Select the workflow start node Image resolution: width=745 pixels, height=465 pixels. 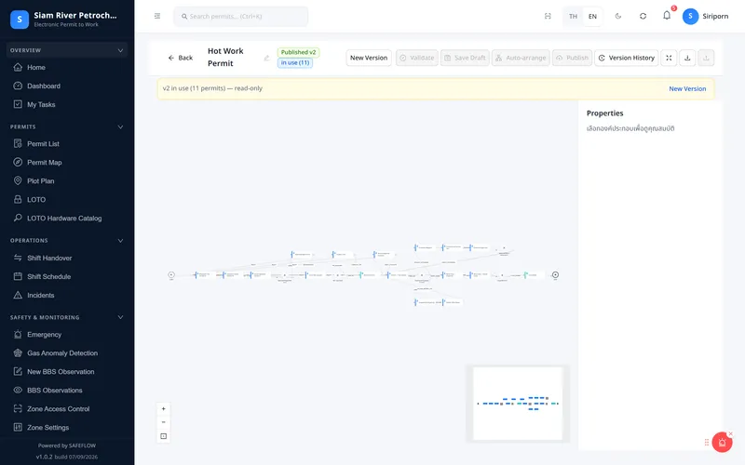[x=171, y=274]
